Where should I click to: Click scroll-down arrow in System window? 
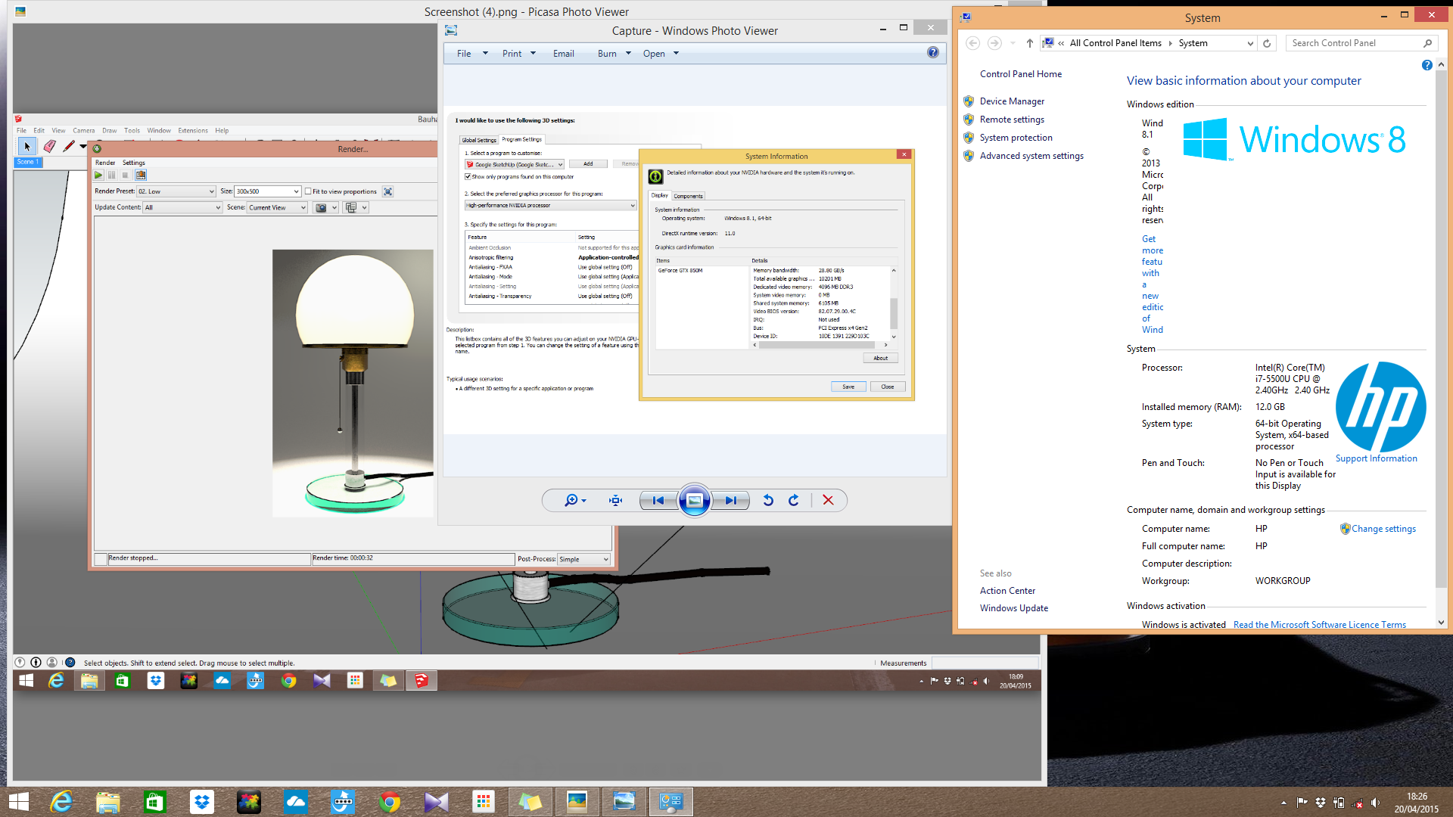pyautogui.click(x=1441, y=623)
